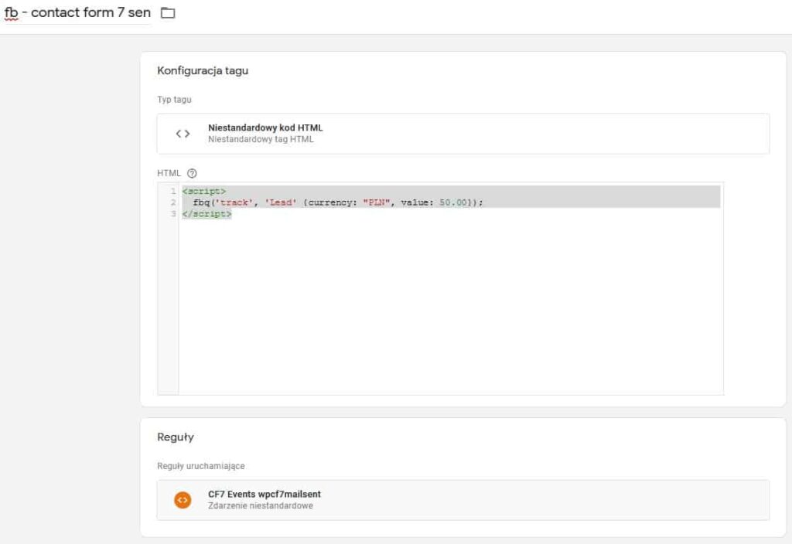The width and height of the screenshot is (792, 544).
Task: Click the 'Konfiguracja tagu' section heading
Action: coord(203,71)
